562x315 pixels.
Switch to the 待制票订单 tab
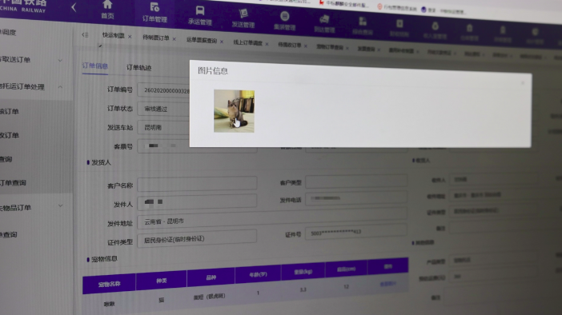pyautogui.click(x=156, y=38)
